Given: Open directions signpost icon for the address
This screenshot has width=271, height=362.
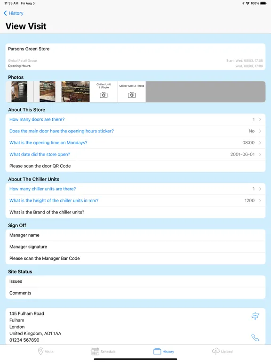Looking at the screenshot, I should tap(255, 316).
